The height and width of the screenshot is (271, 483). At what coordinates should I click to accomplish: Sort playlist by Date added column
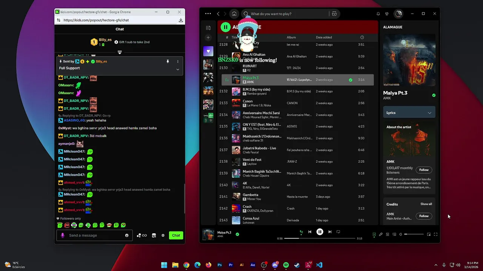324,37
